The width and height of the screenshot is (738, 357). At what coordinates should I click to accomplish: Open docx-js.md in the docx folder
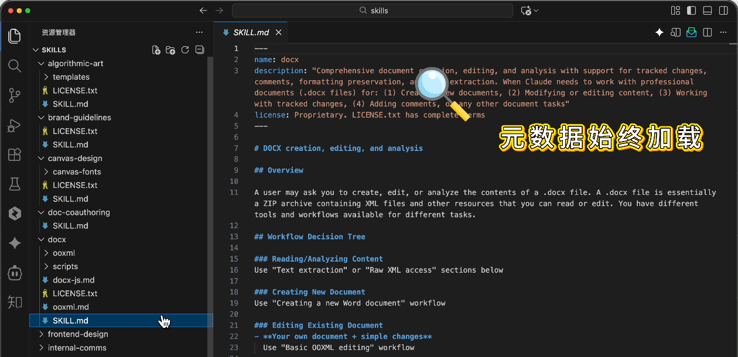73,280
